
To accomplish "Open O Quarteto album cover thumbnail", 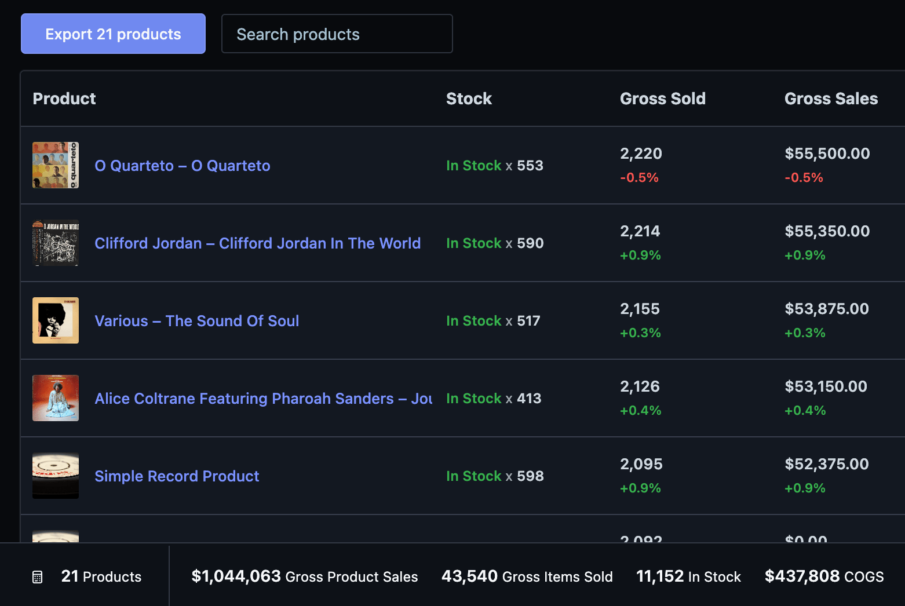I will tap(56, 165).
